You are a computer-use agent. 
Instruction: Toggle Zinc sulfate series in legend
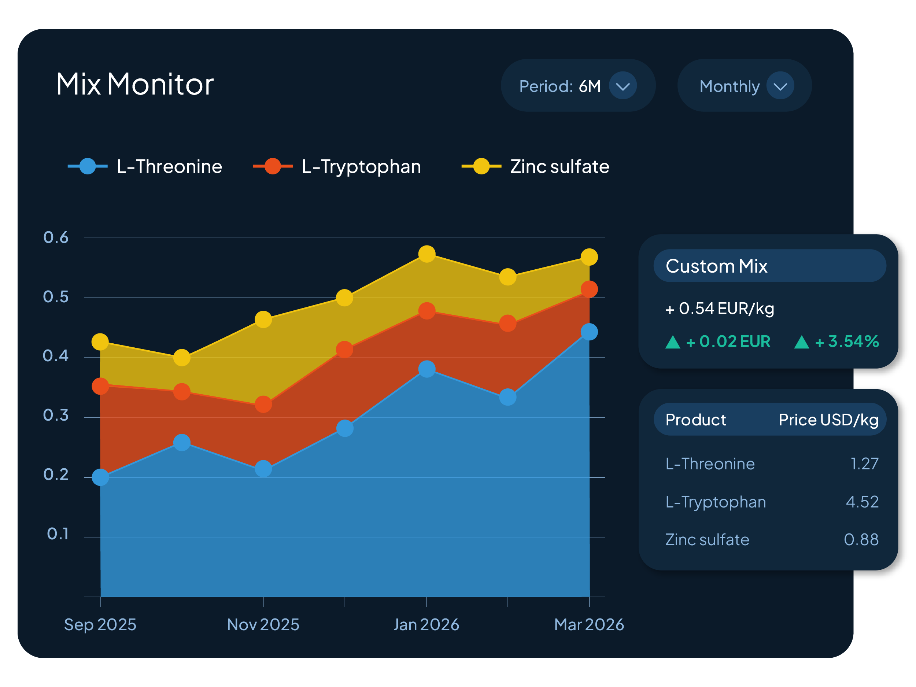click(559, 166)
